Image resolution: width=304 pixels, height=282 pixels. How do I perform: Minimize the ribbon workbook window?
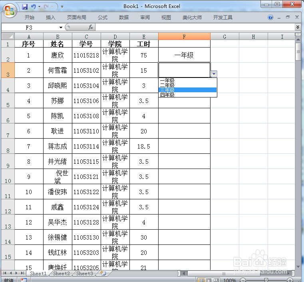pyautogui.click(x=279, y=18)
